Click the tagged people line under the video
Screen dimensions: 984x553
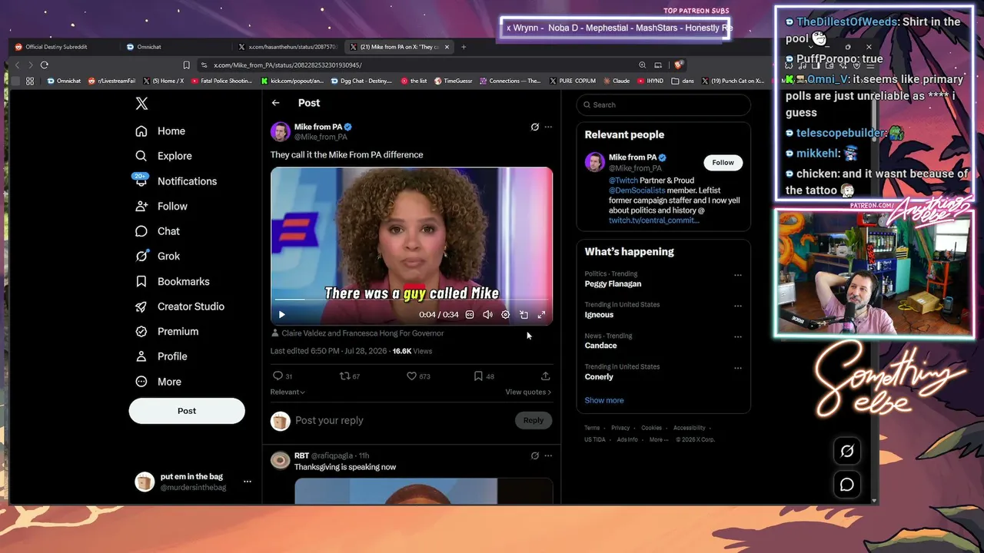pyautogui.click(x=357, y=333)
